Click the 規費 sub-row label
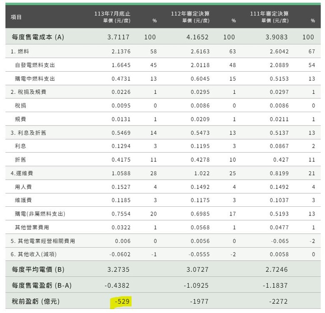Screen dimensions: 325x313 (x=20, y=119)
